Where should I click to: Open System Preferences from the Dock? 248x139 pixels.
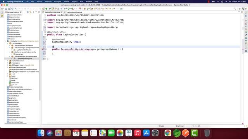[x=155, y=133]
